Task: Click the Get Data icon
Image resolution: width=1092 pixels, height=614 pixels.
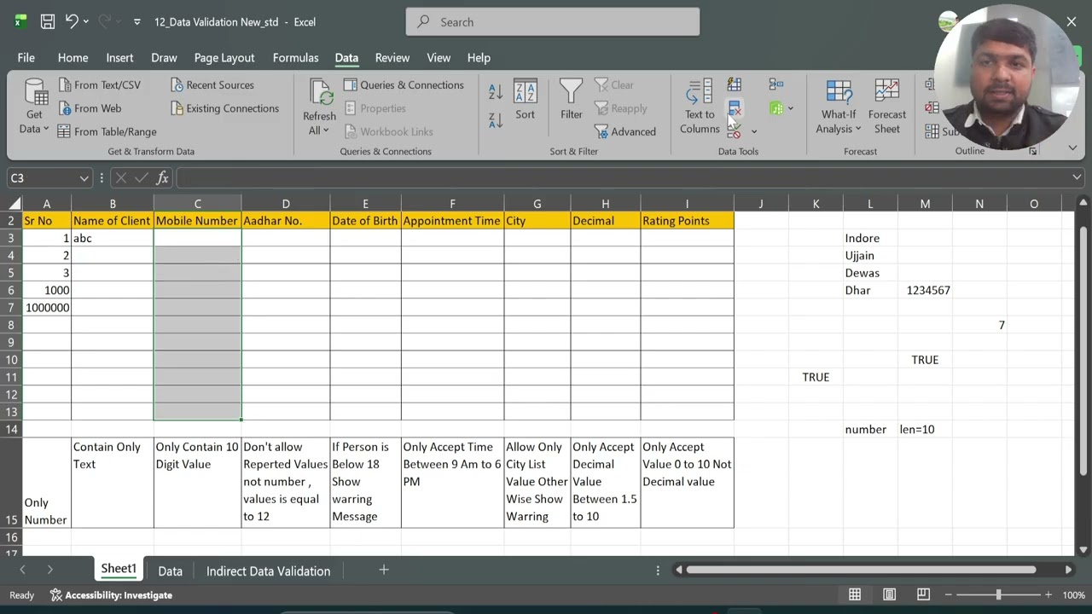Action: 35,93
